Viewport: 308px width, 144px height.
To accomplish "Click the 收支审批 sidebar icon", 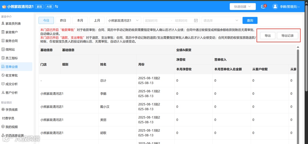I will point(3,75).
